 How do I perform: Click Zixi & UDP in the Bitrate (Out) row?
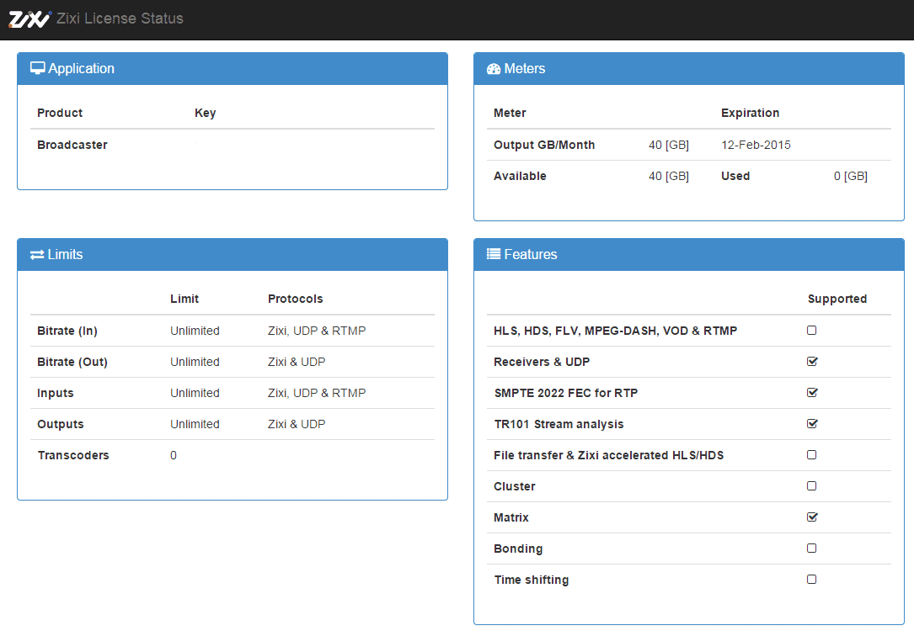(297, 362)
